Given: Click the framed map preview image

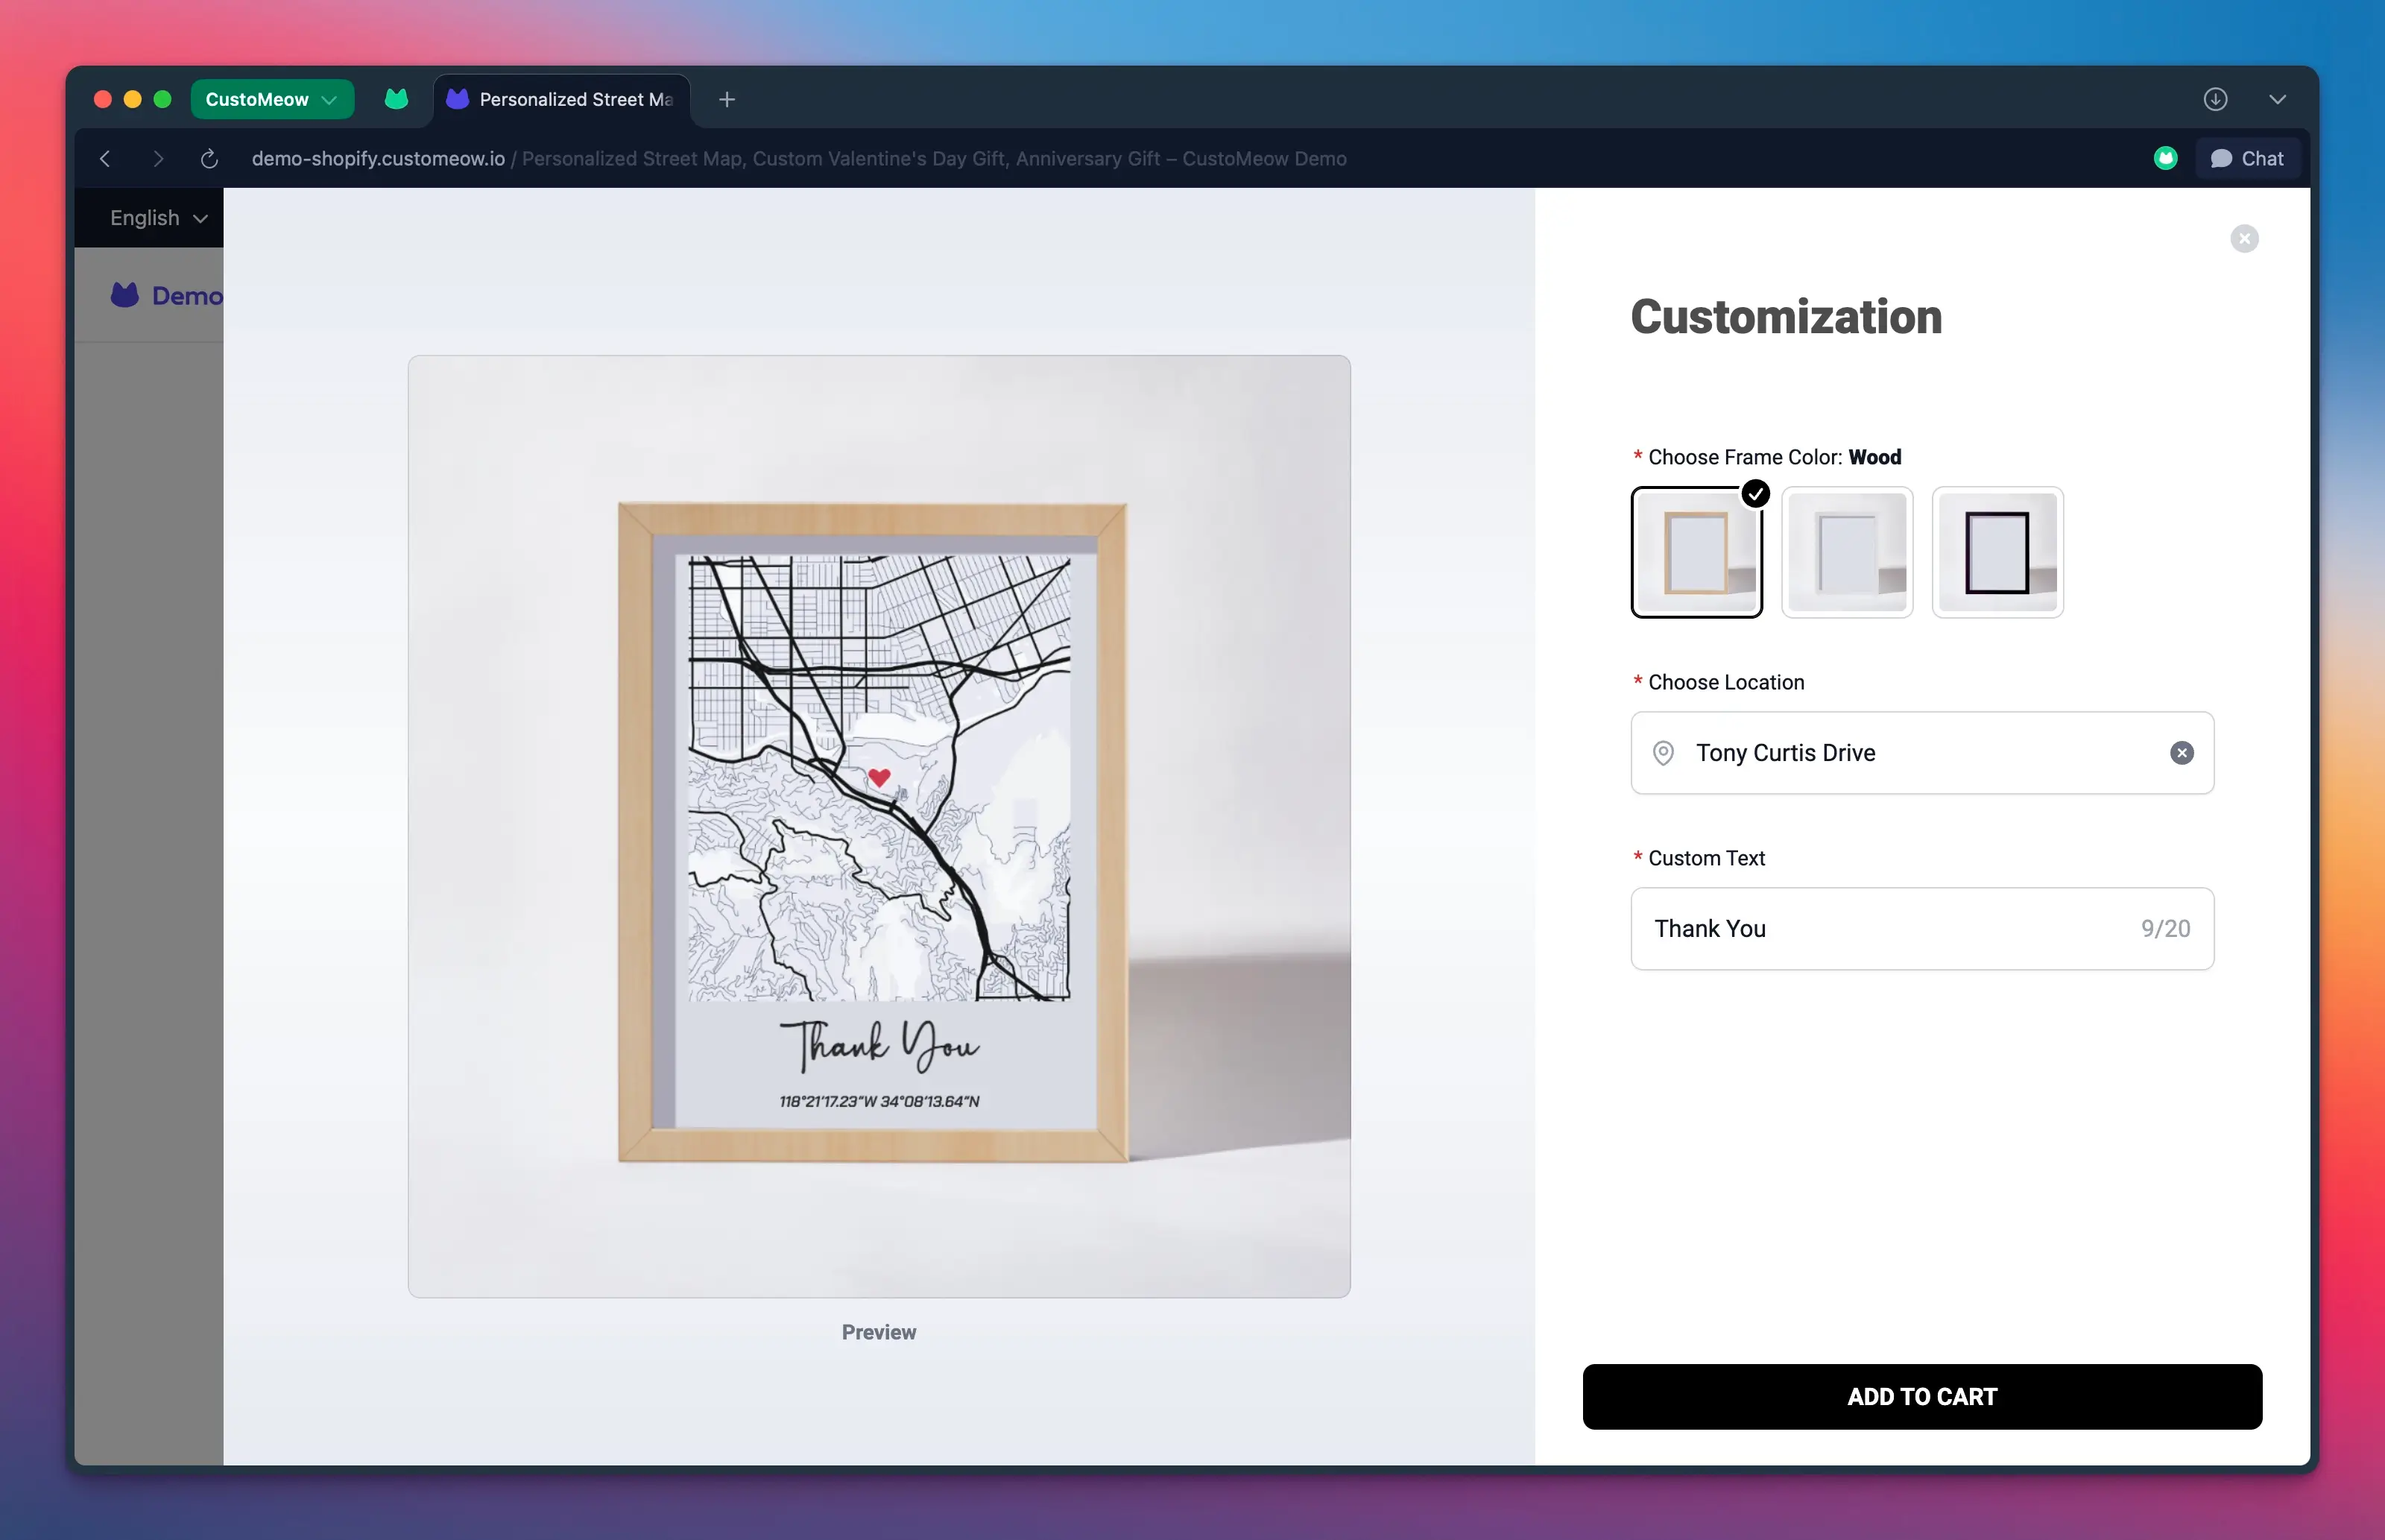Looking at the screenshot, I should (x=879, y=827).
